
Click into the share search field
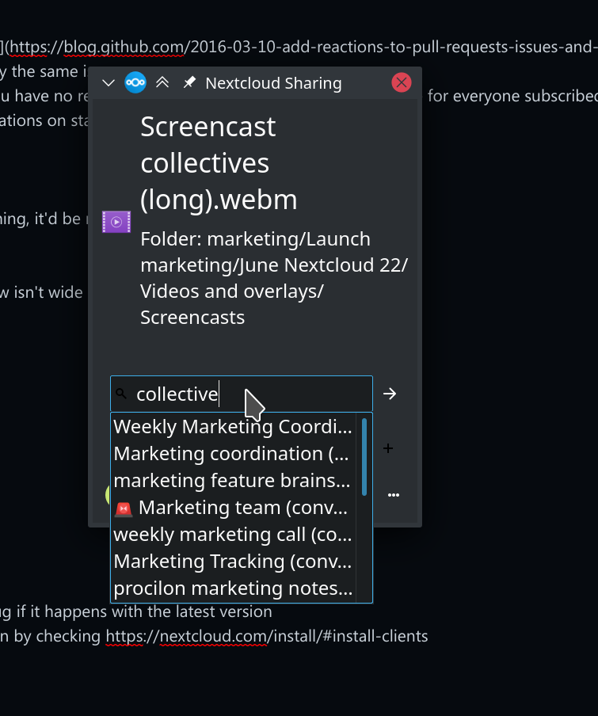[242, 394]
